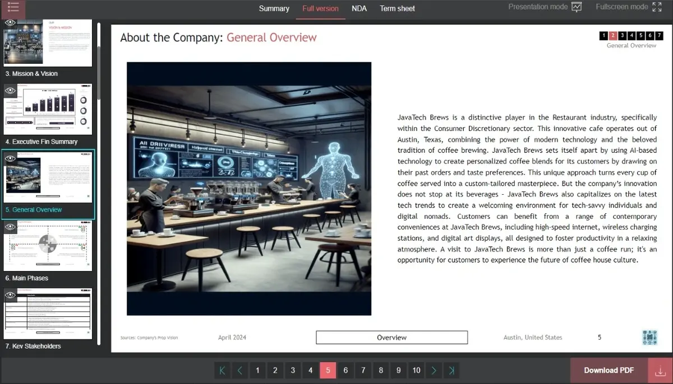673x384 pixels.
Task: Open the Main Phases slide thumbnail
Action: pos(48,246)
